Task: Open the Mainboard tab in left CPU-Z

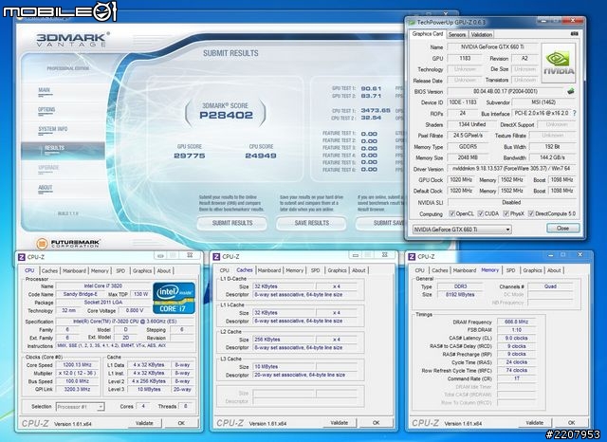Action: [x=74, y=270]
